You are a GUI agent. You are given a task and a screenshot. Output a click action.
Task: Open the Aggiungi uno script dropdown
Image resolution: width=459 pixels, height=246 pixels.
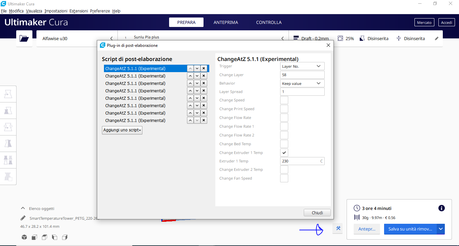coord(122,130)
